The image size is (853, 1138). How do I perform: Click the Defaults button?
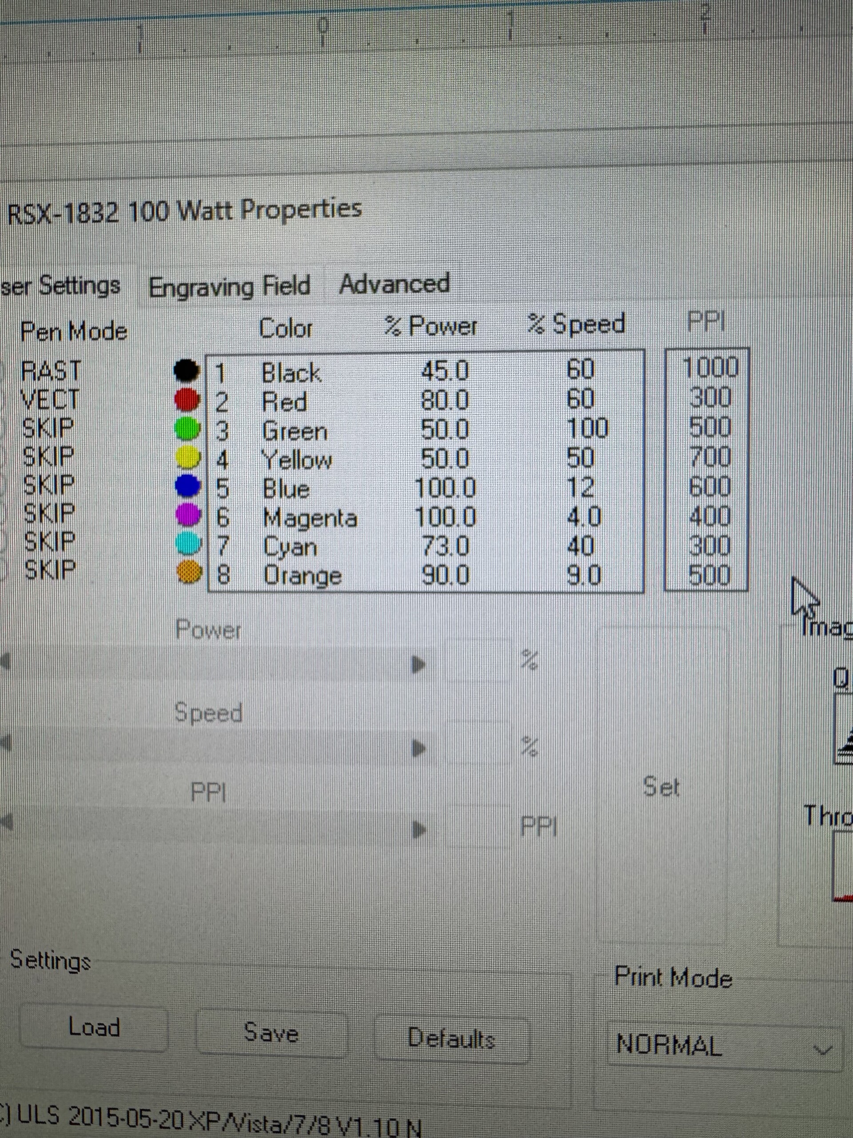click(451, 1038)
